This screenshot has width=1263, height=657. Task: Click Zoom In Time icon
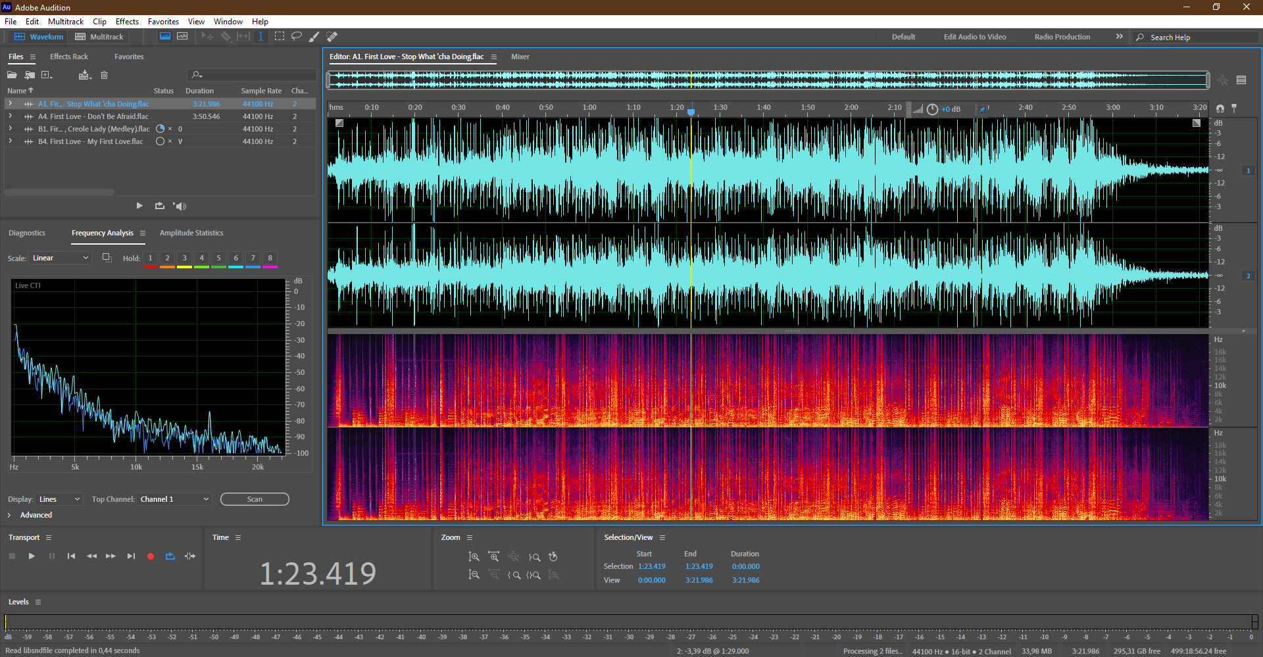[x=494, y=557]
